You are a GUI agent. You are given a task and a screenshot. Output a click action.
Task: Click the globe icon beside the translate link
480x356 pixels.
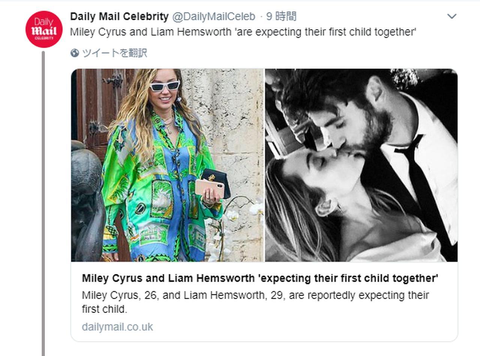tap(75, 53)
